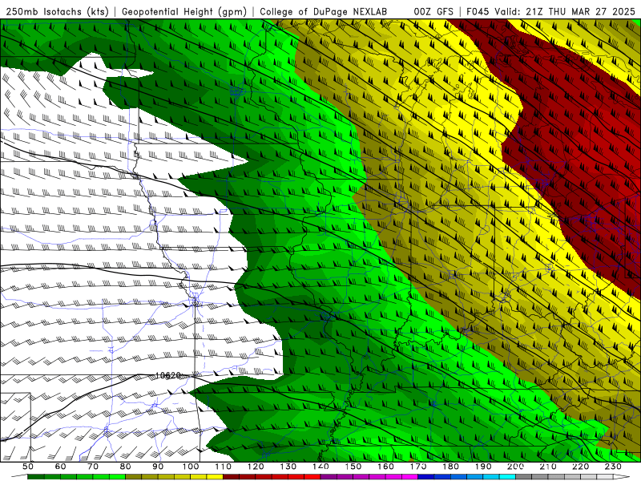641x481 pixels.
Task: Click the 120 value on the color scale
Action: coord(256,467)
